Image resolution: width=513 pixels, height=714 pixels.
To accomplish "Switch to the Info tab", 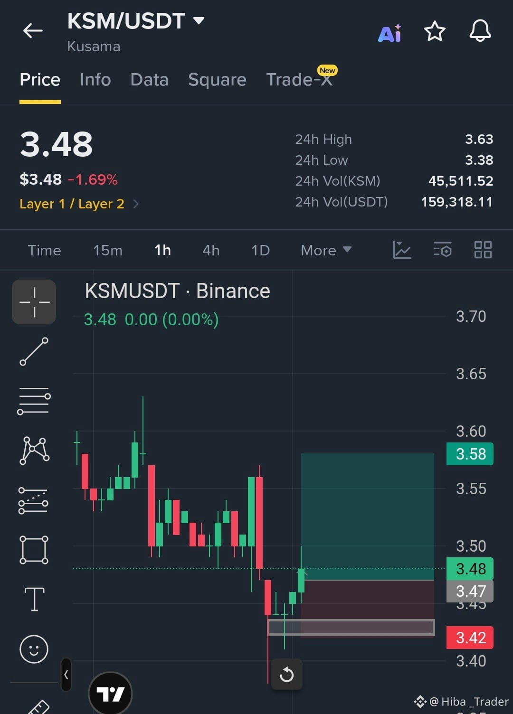I will tap(95, 79).
